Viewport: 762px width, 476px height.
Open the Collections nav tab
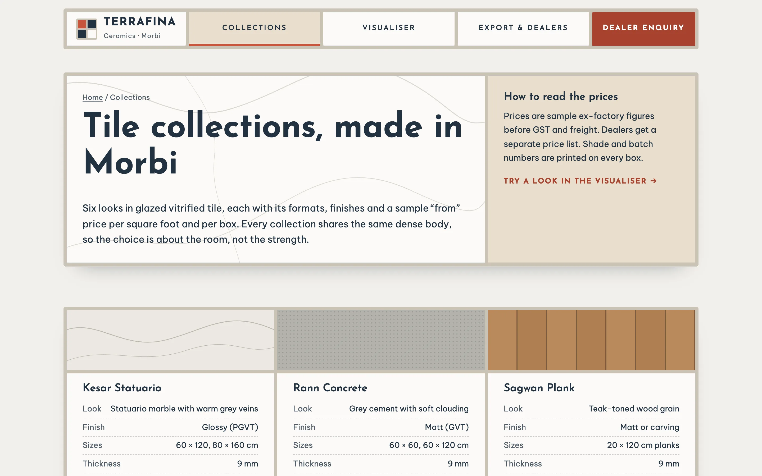[x=255, y=29]
